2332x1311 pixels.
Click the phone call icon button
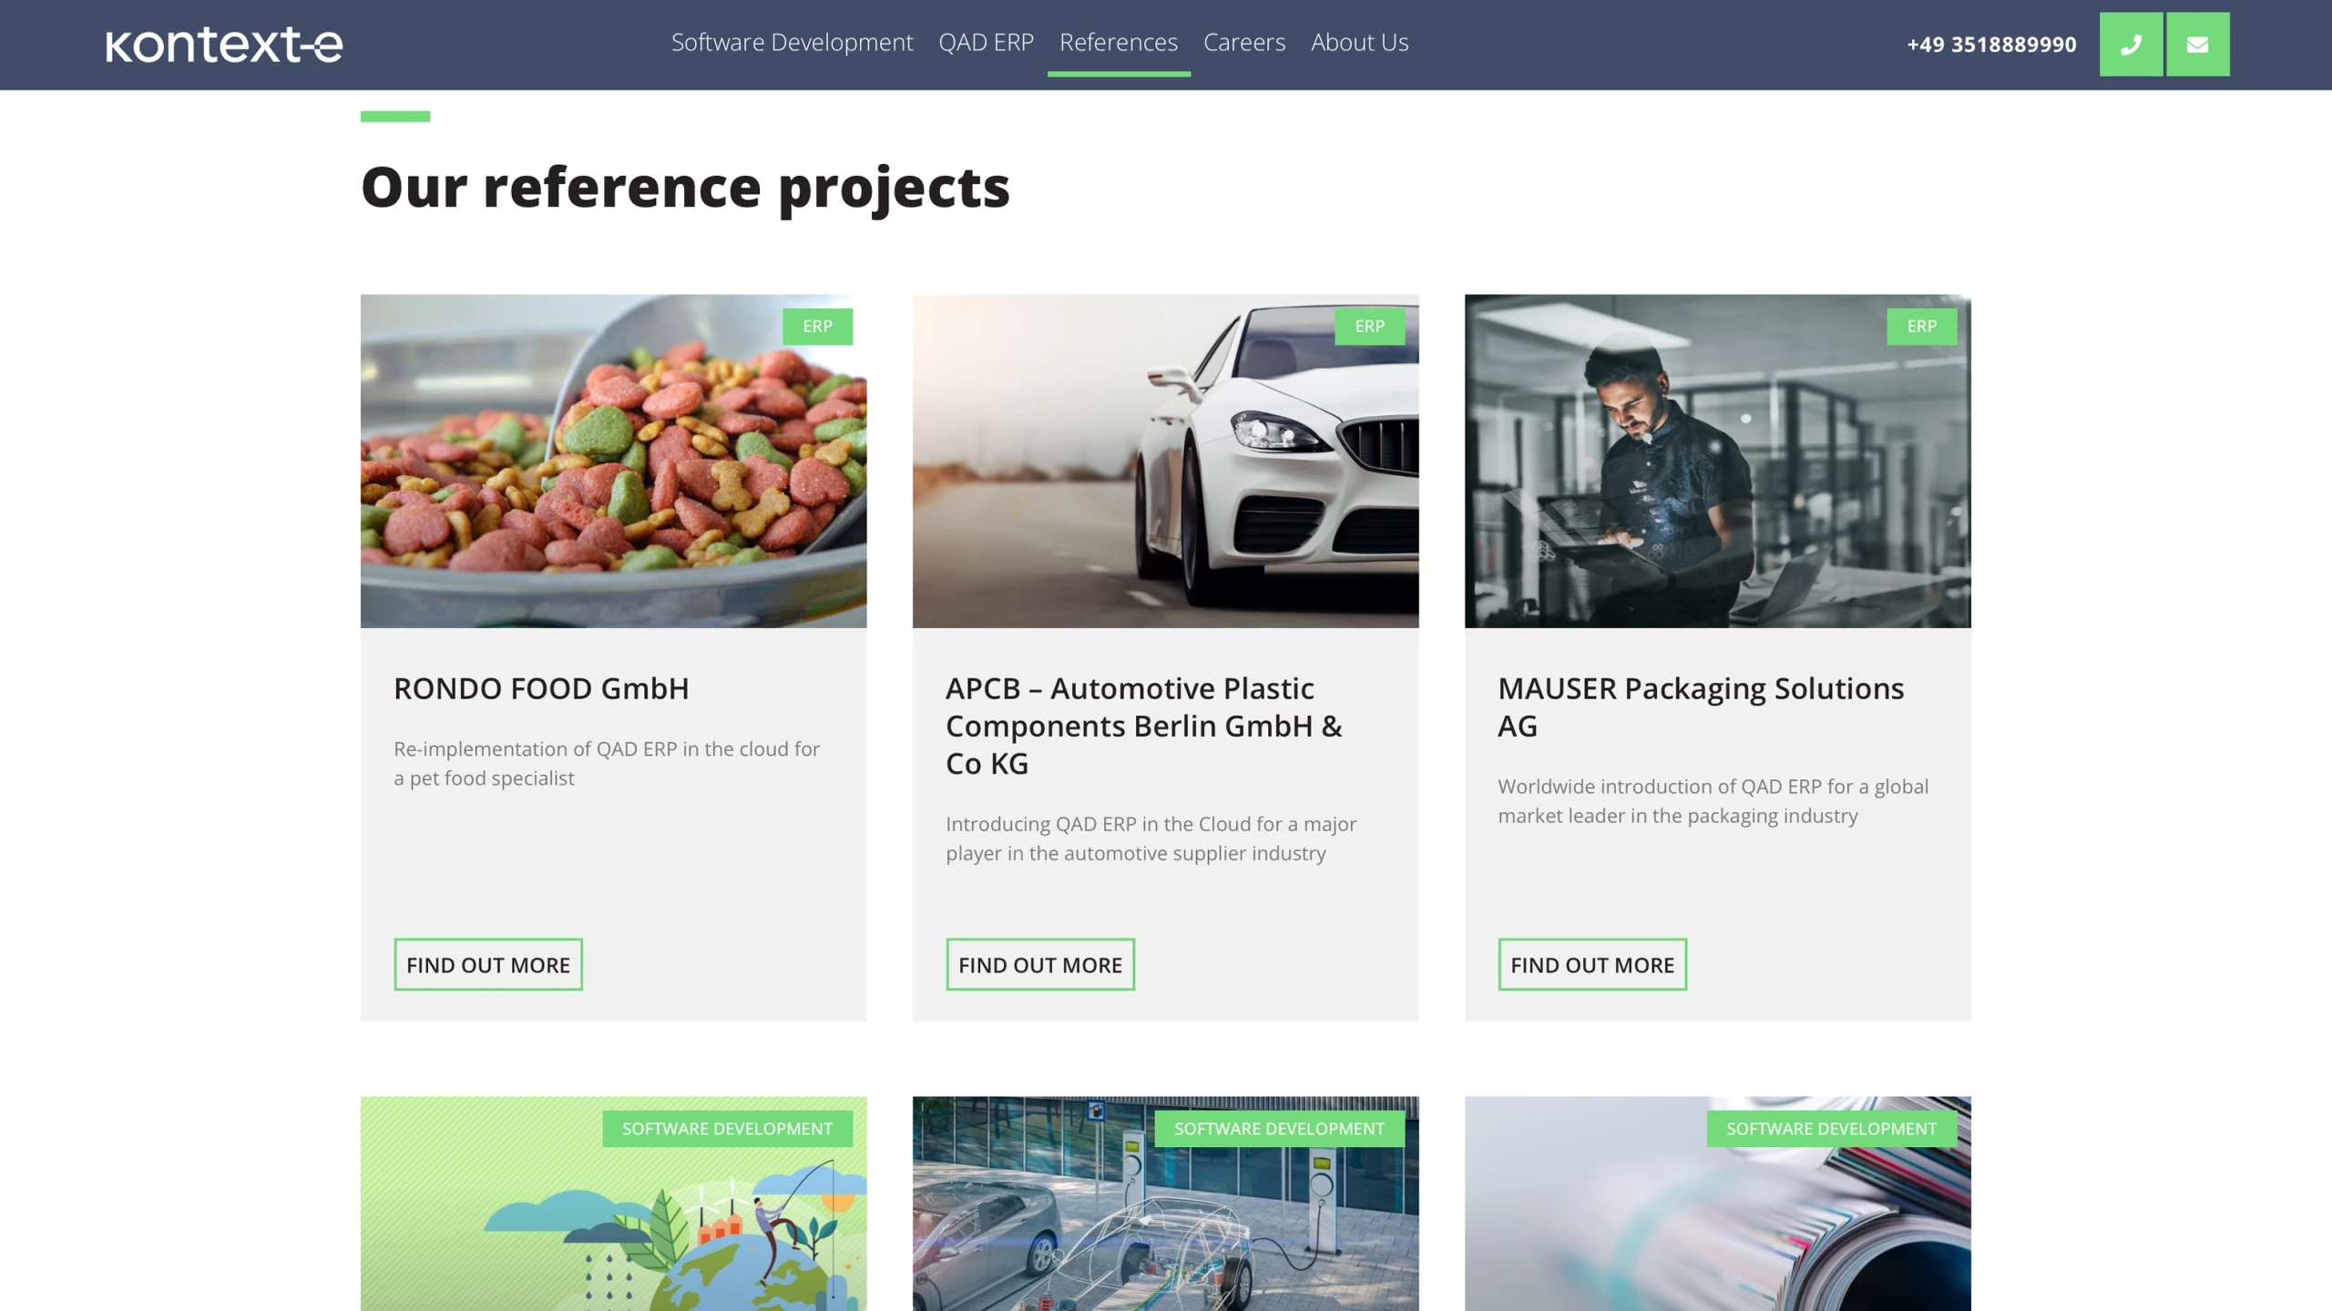click(2131, 44)
